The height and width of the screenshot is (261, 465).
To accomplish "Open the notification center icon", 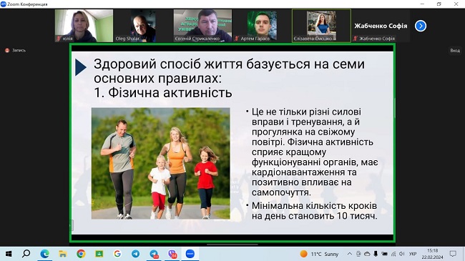I will coord(453,254).
